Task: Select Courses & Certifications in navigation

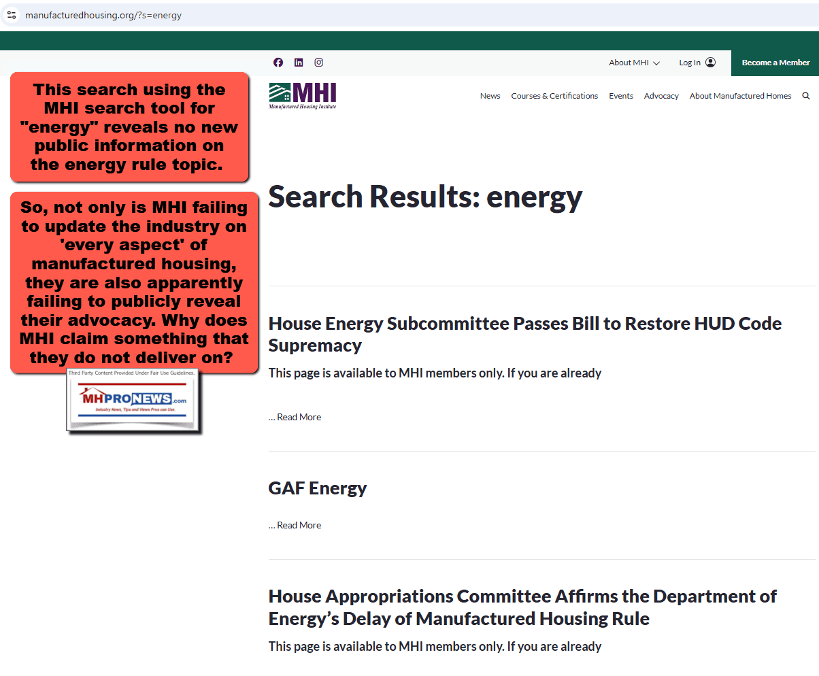Action: tap(554, 96)
